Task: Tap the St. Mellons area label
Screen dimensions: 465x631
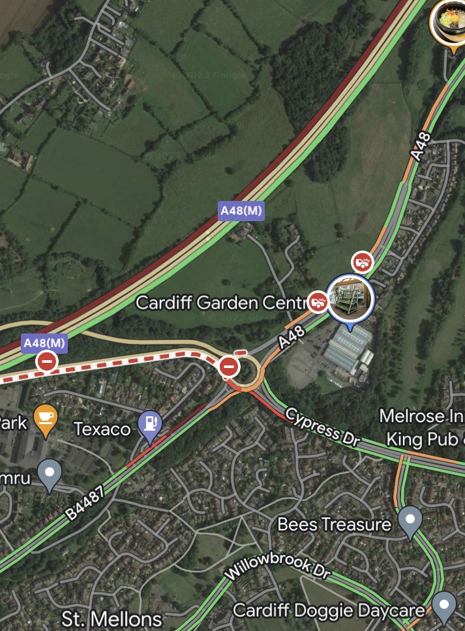Action: click(112, 619)
